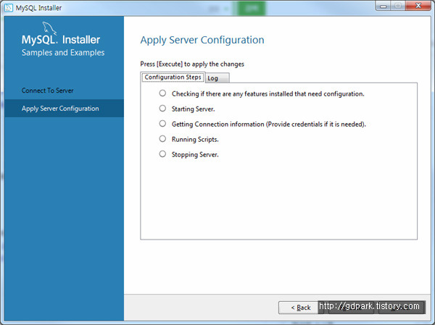Click 'Running Scripts.' step text

(x=195, y=140)
